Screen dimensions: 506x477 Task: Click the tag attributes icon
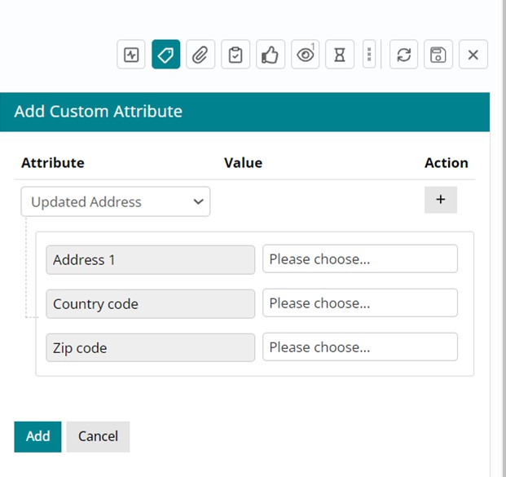point(166,55)
